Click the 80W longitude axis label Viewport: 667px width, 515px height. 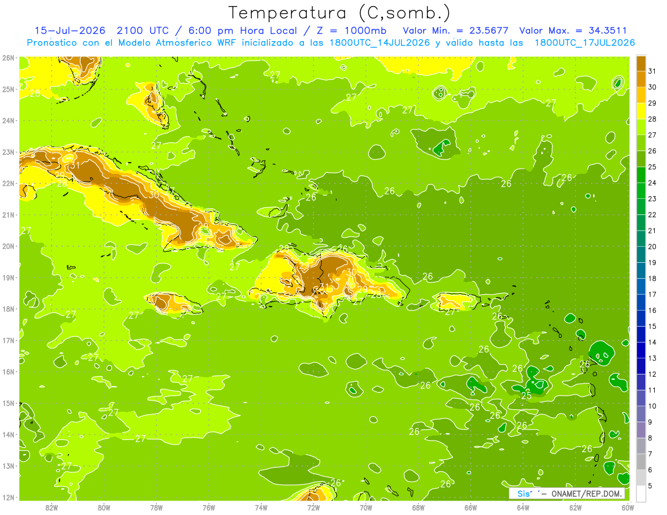pos(103,507)
